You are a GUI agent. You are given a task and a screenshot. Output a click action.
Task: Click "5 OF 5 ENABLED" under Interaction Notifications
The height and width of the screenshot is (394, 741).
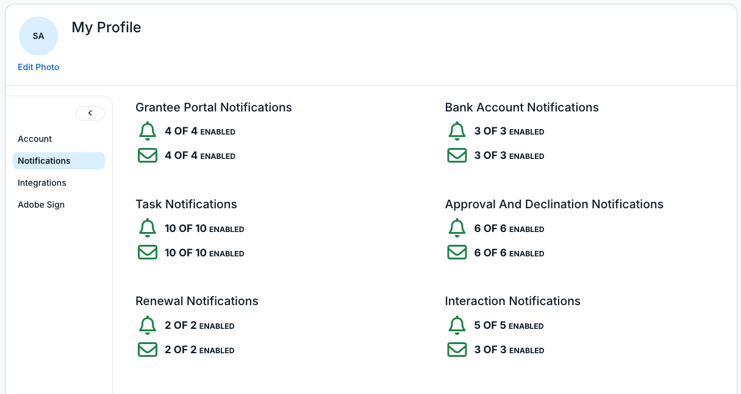(x=509, y=326)
